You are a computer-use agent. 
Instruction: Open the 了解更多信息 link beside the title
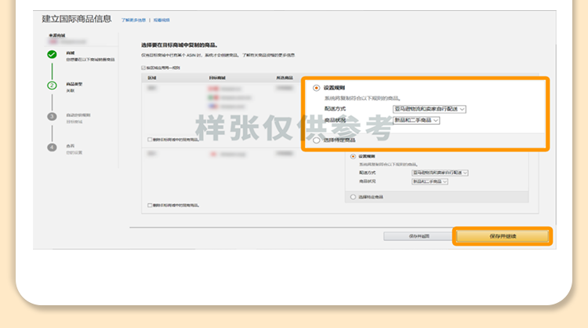(133, 20)
